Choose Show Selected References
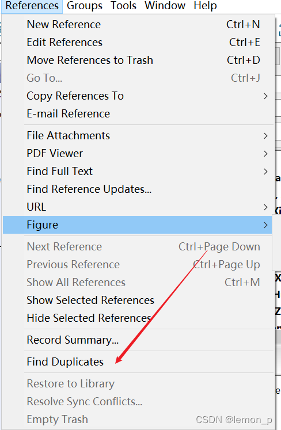The width and height of the screenshot is (281, 430). tap(137, 300)
